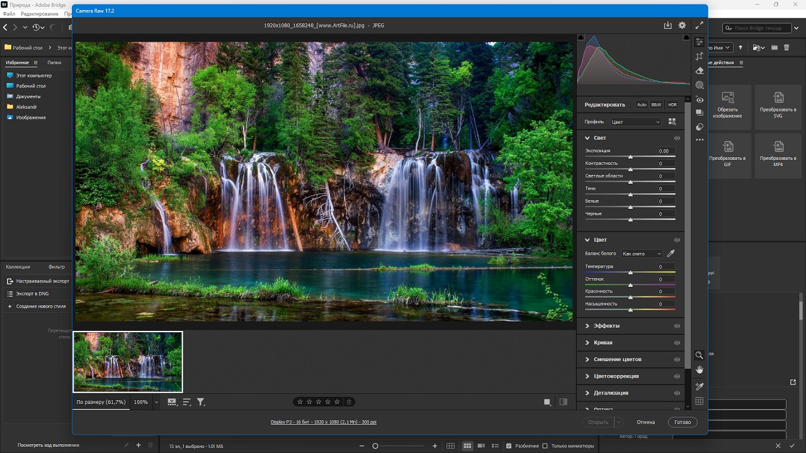Switch to the Фильтр tab

[x=57, y=267]
